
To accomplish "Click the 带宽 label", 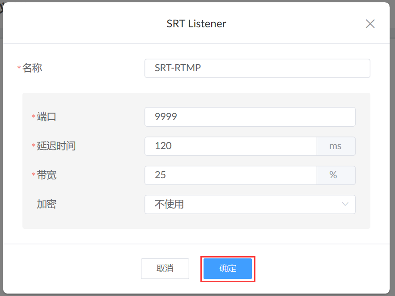I will 47,175.
